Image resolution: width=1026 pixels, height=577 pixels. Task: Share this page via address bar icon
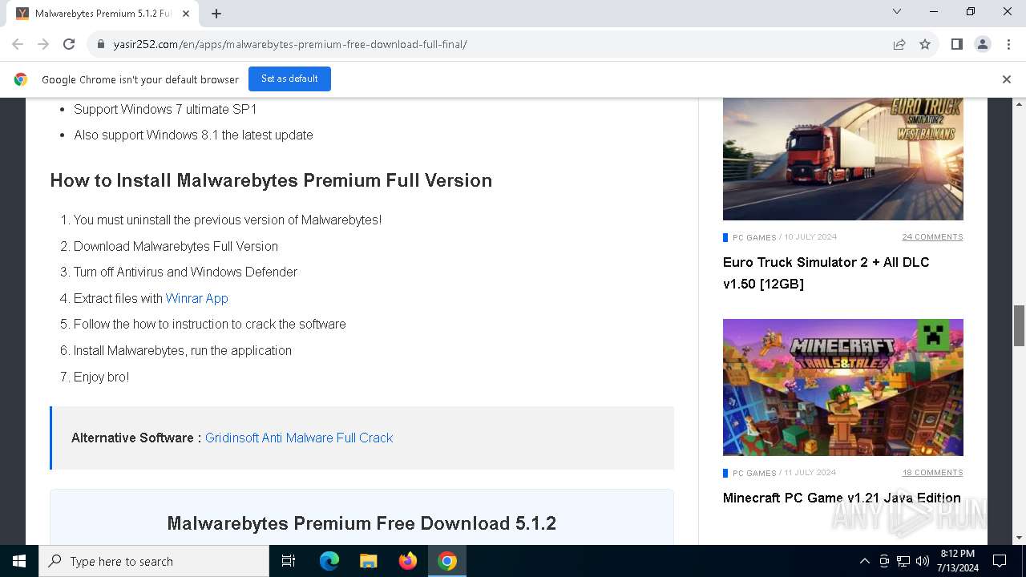pyautogui.click(x=899, y=44)
